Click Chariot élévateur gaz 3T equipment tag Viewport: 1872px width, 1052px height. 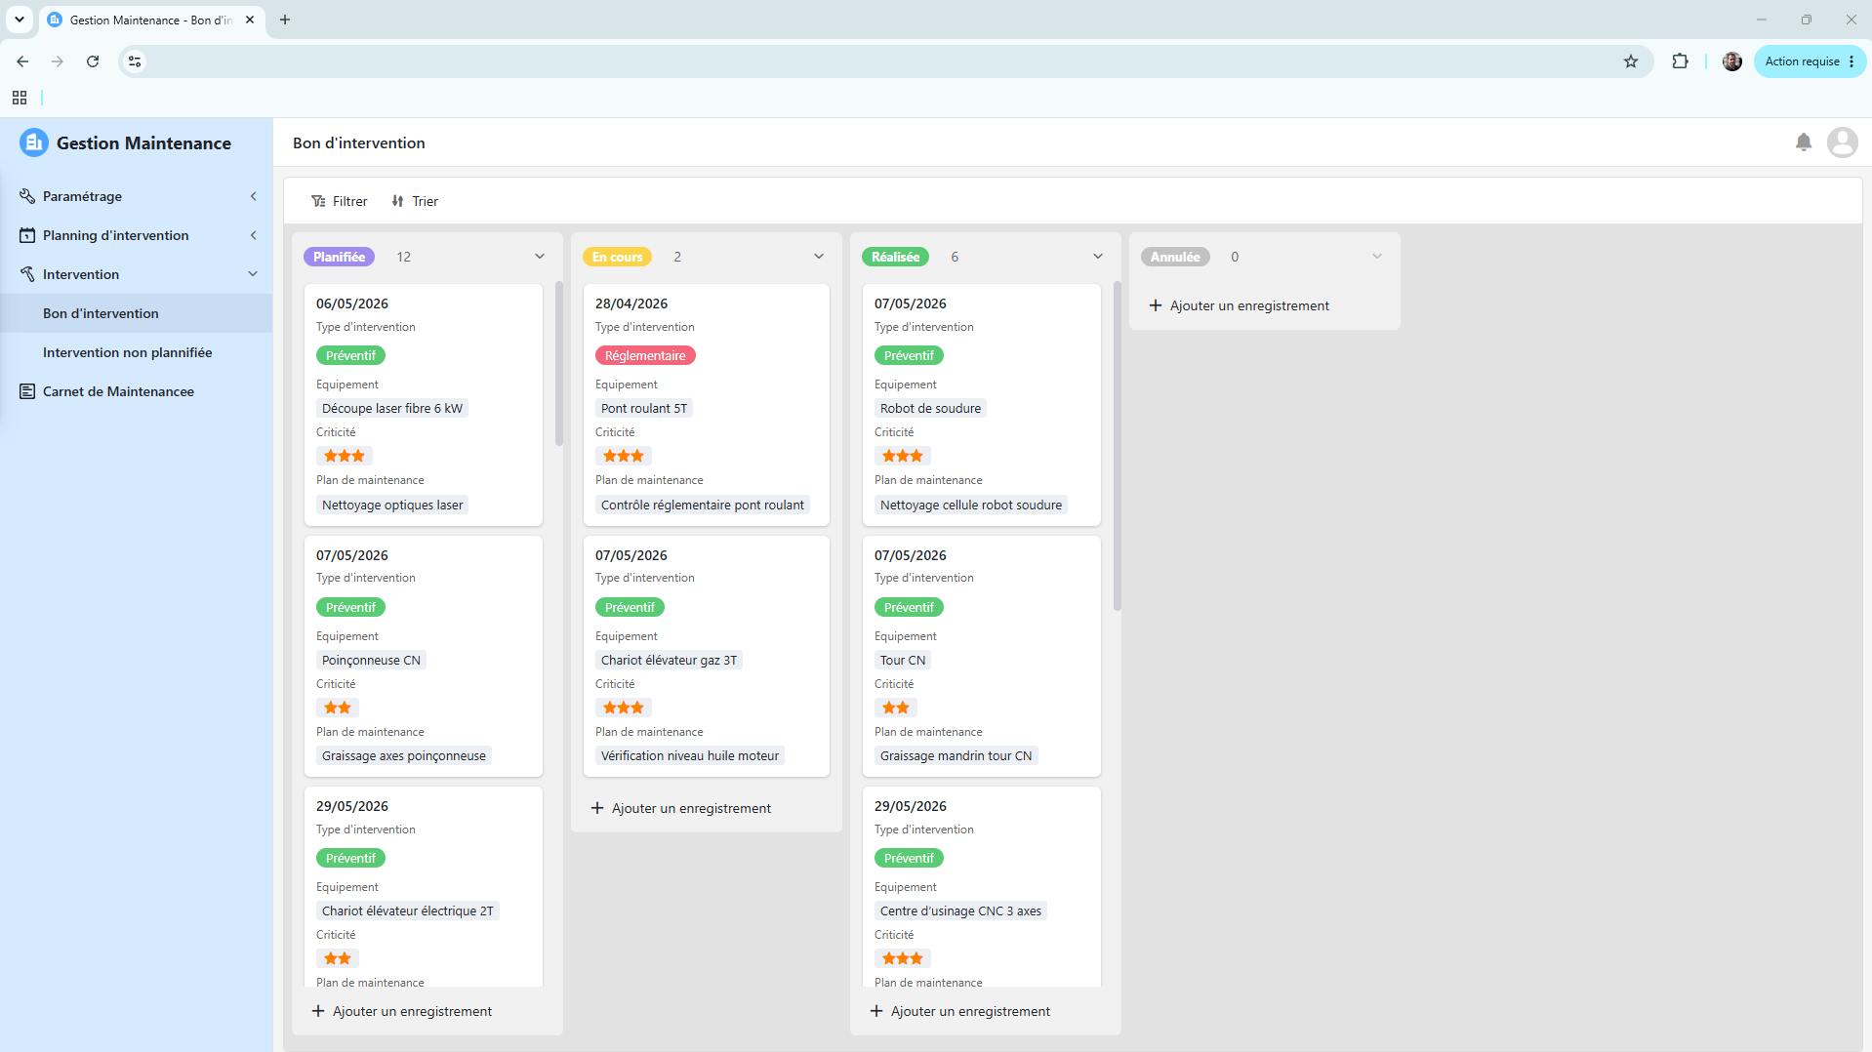click(669, 660)
